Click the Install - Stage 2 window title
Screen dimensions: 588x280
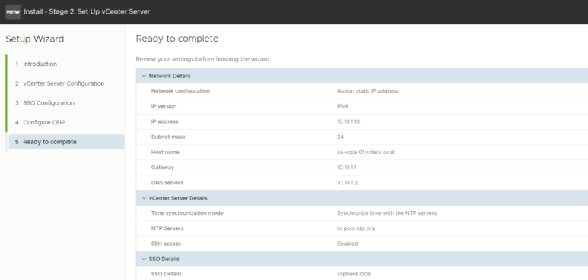point(87,11)
